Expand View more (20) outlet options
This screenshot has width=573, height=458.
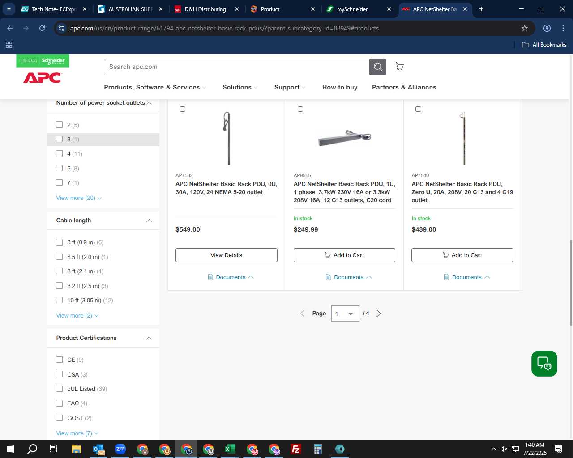click(x=79, y=198)
